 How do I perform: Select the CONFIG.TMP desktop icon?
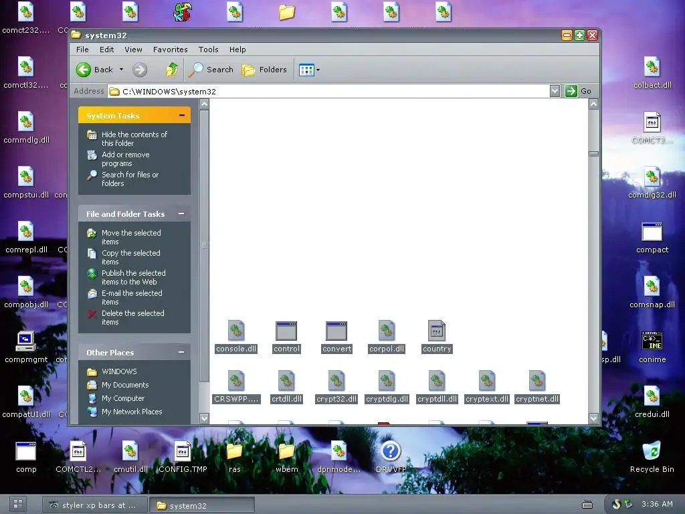183,451
